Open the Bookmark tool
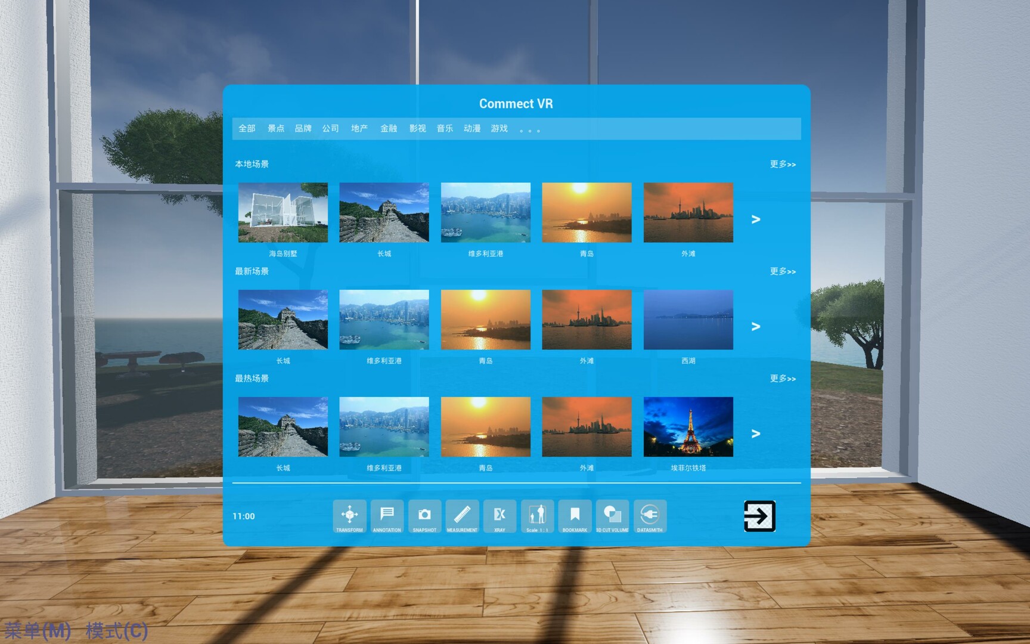Viewport: 1030px width, 644px height. (575, 516)
